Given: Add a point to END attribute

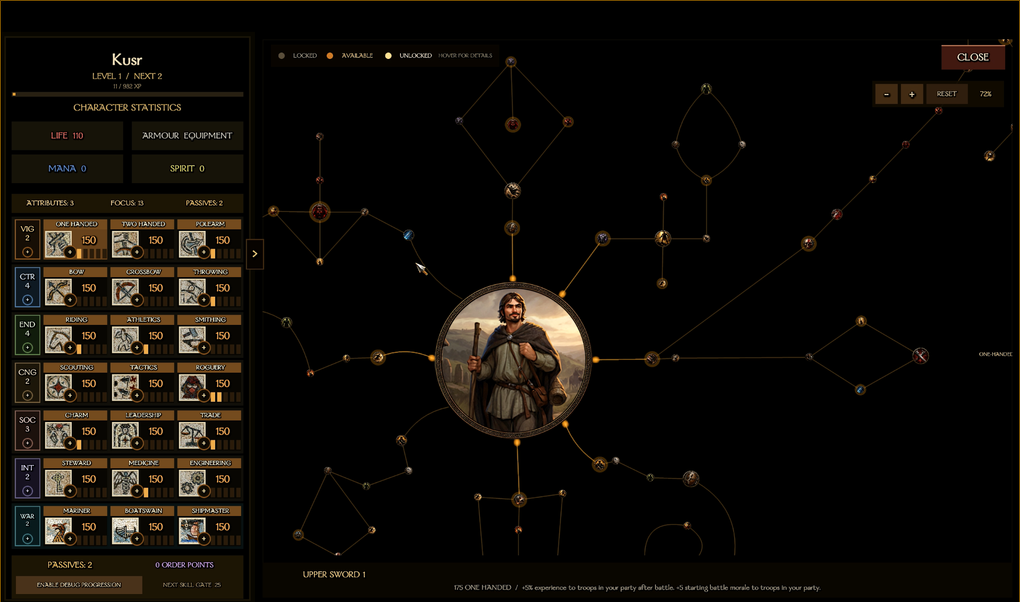Looking at the screenshot, I should click(x=28, y=348).
